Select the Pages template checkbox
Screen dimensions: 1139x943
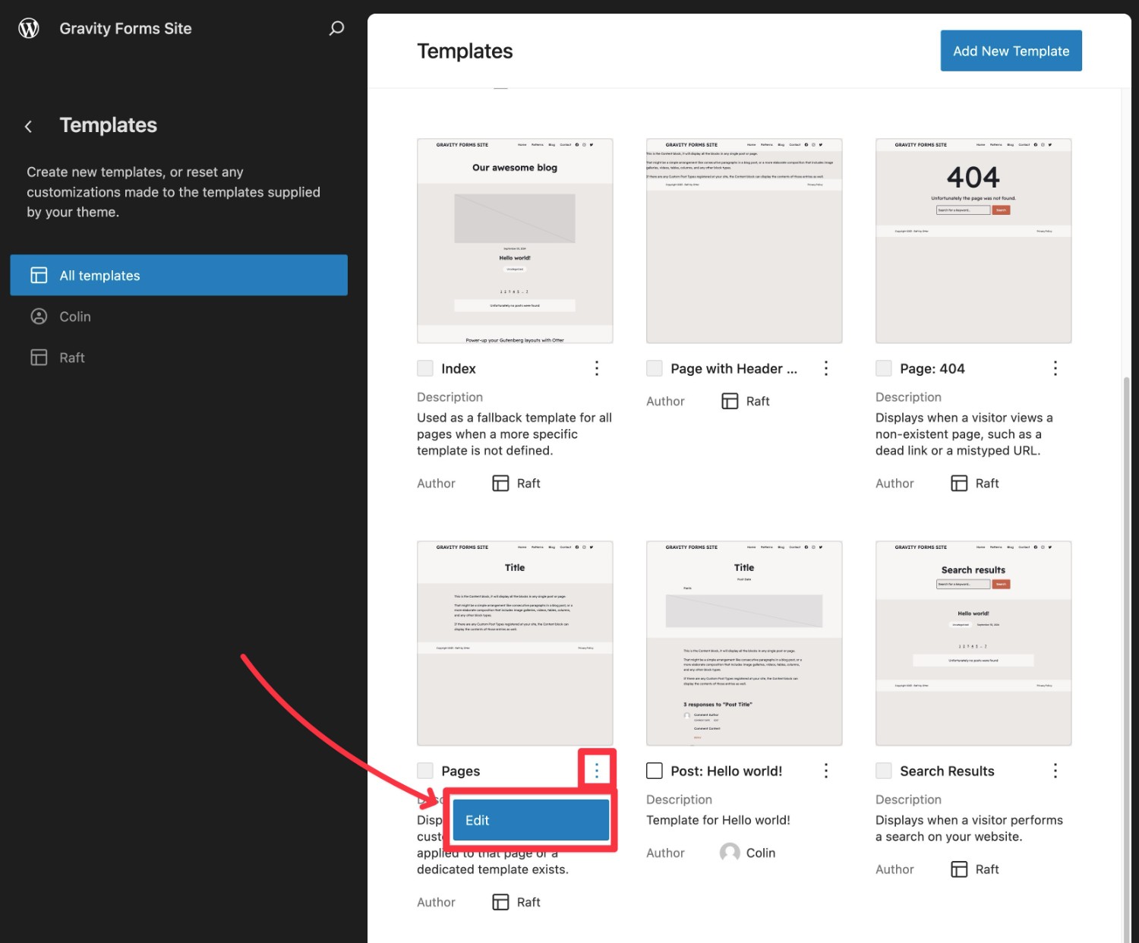(425, 771)
